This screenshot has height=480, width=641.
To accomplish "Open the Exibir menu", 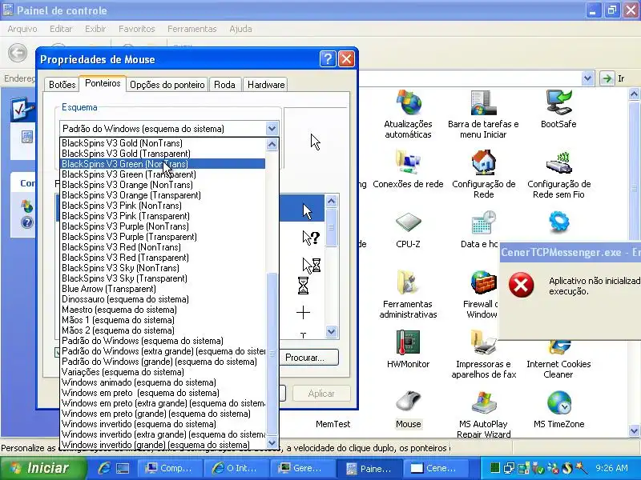I will (x=95, y=29).
